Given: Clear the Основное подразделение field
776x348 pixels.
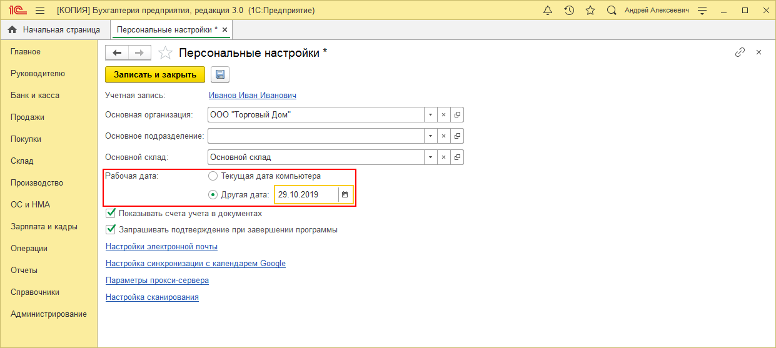Looking at the screenshot, I should (x=443, y=136).
